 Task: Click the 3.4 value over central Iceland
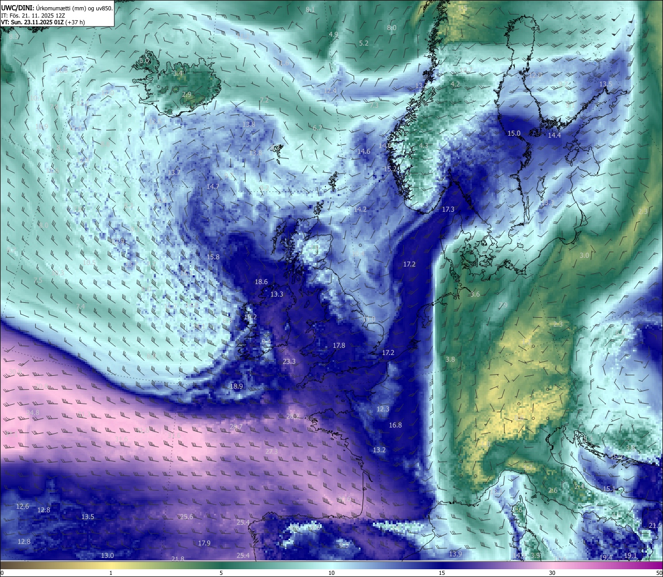[178, 73]
